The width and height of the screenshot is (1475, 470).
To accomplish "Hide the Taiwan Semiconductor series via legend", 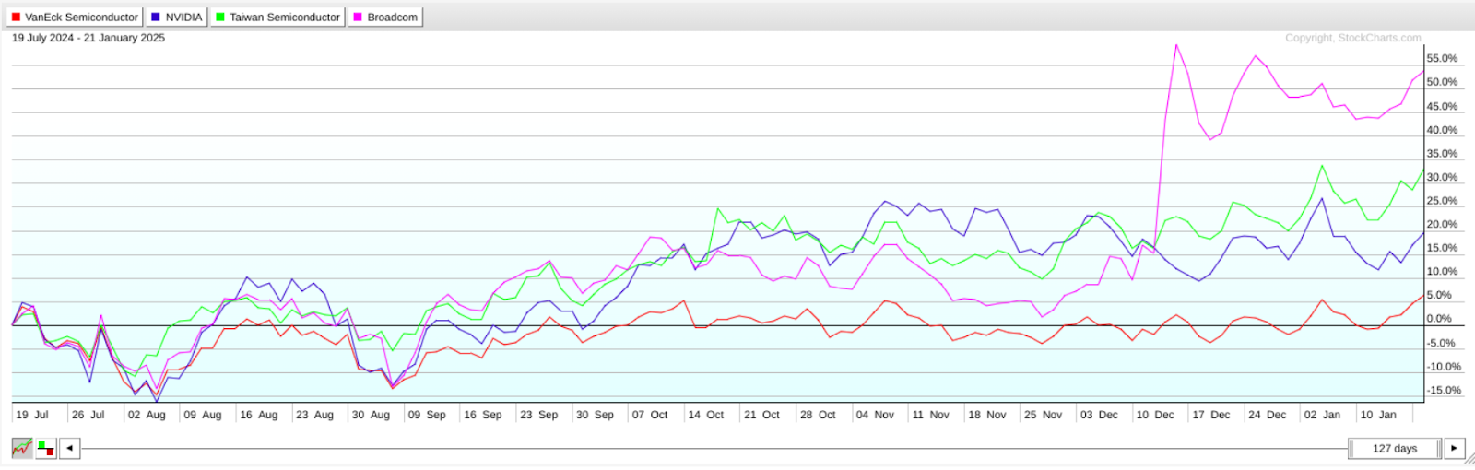I will coord(277,18).
